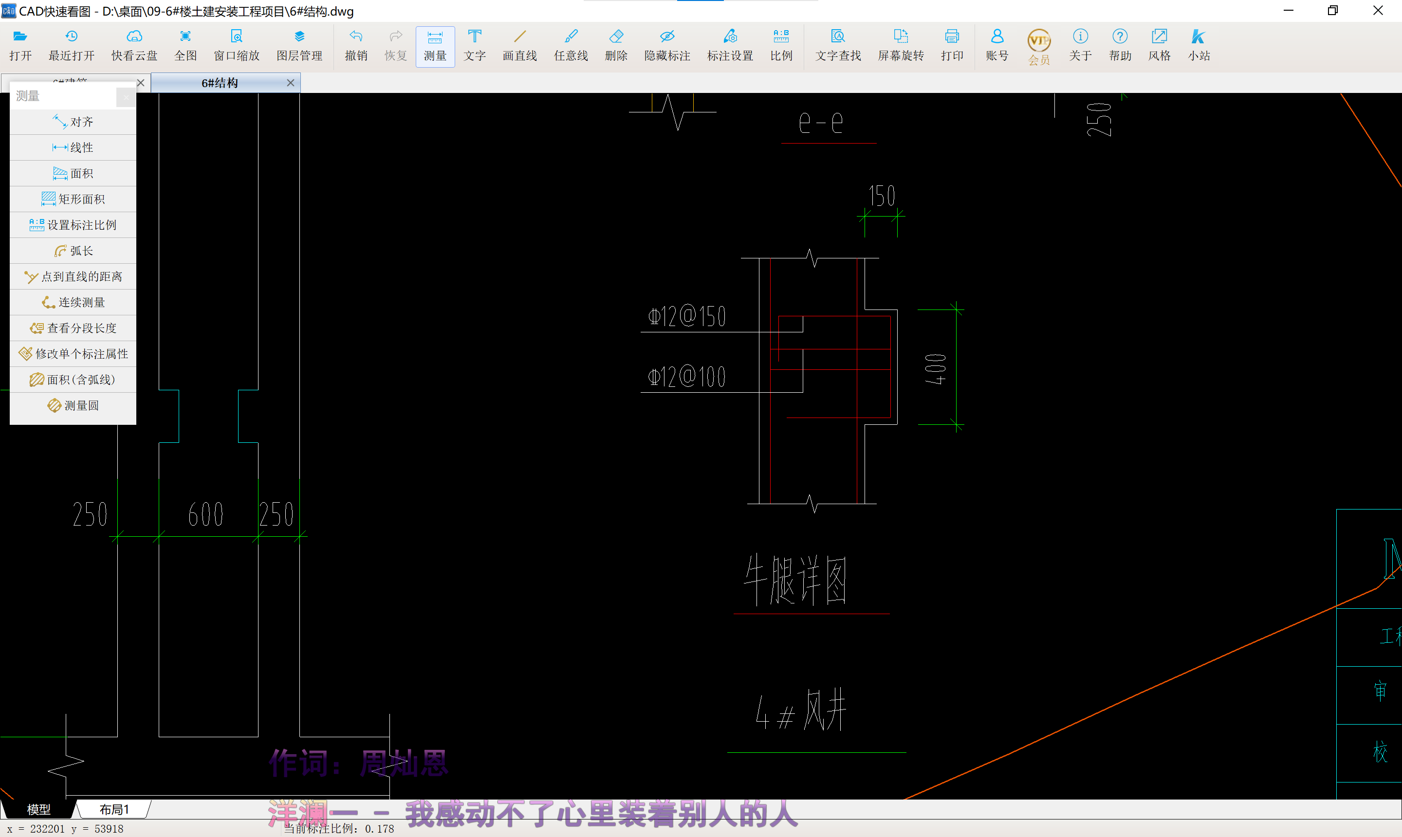
Task: Click the 600 dimension text
Action: pyautogui.click(x=206, y=514)
